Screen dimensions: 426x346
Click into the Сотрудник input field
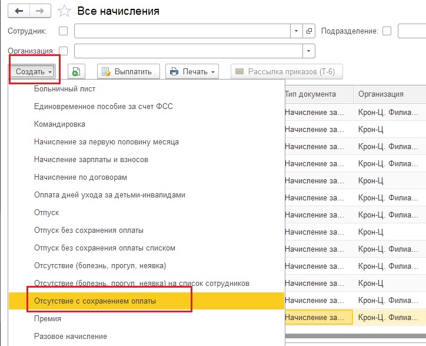182,31
